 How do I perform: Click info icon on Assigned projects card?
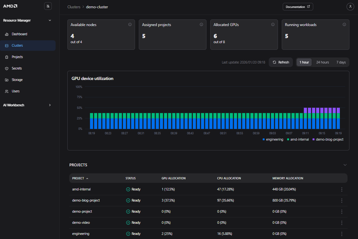201,24
